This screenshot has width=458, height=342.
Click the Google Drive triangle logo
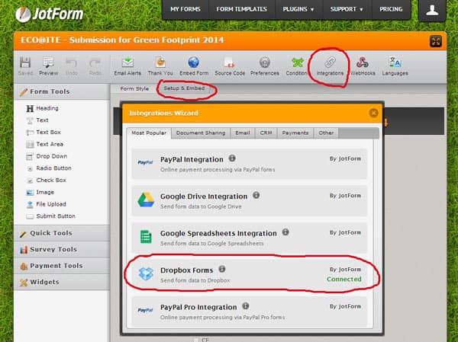(x=146, y=200)
